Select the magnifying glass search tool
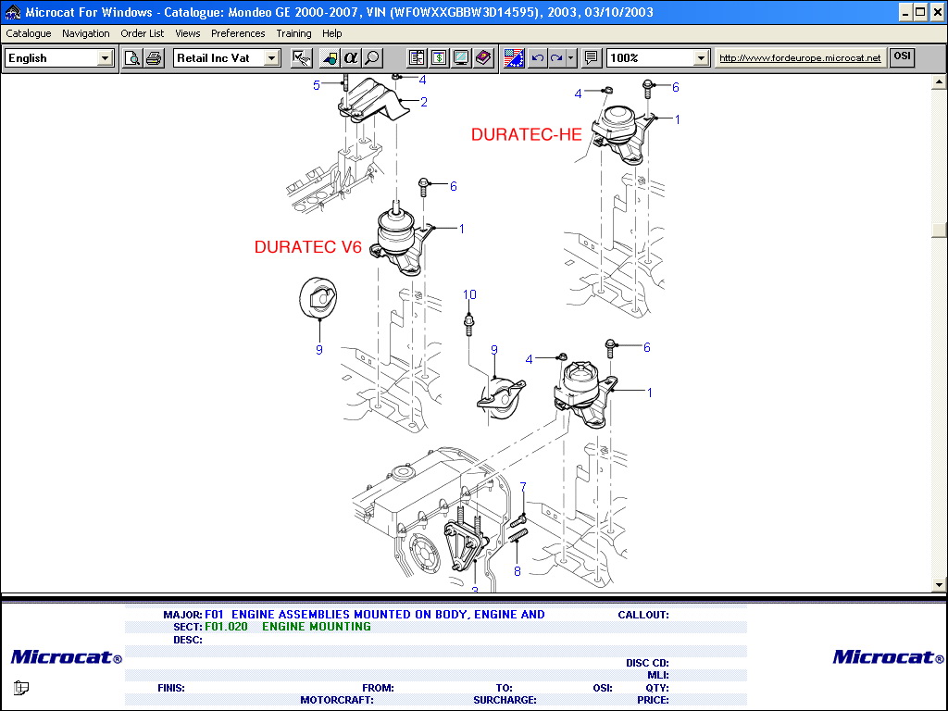 [371, 58]
